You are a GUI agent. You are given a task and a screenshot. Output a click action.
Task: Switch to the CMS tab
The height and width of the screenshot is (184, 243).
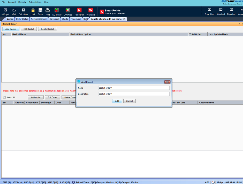point(85,19)
